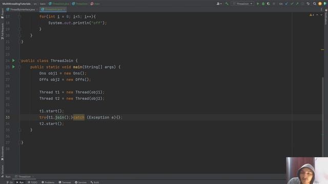This screenshot has height=184, width=328.
Task: Click the webcam video overlay thumbnail
Action: point(307,171)
